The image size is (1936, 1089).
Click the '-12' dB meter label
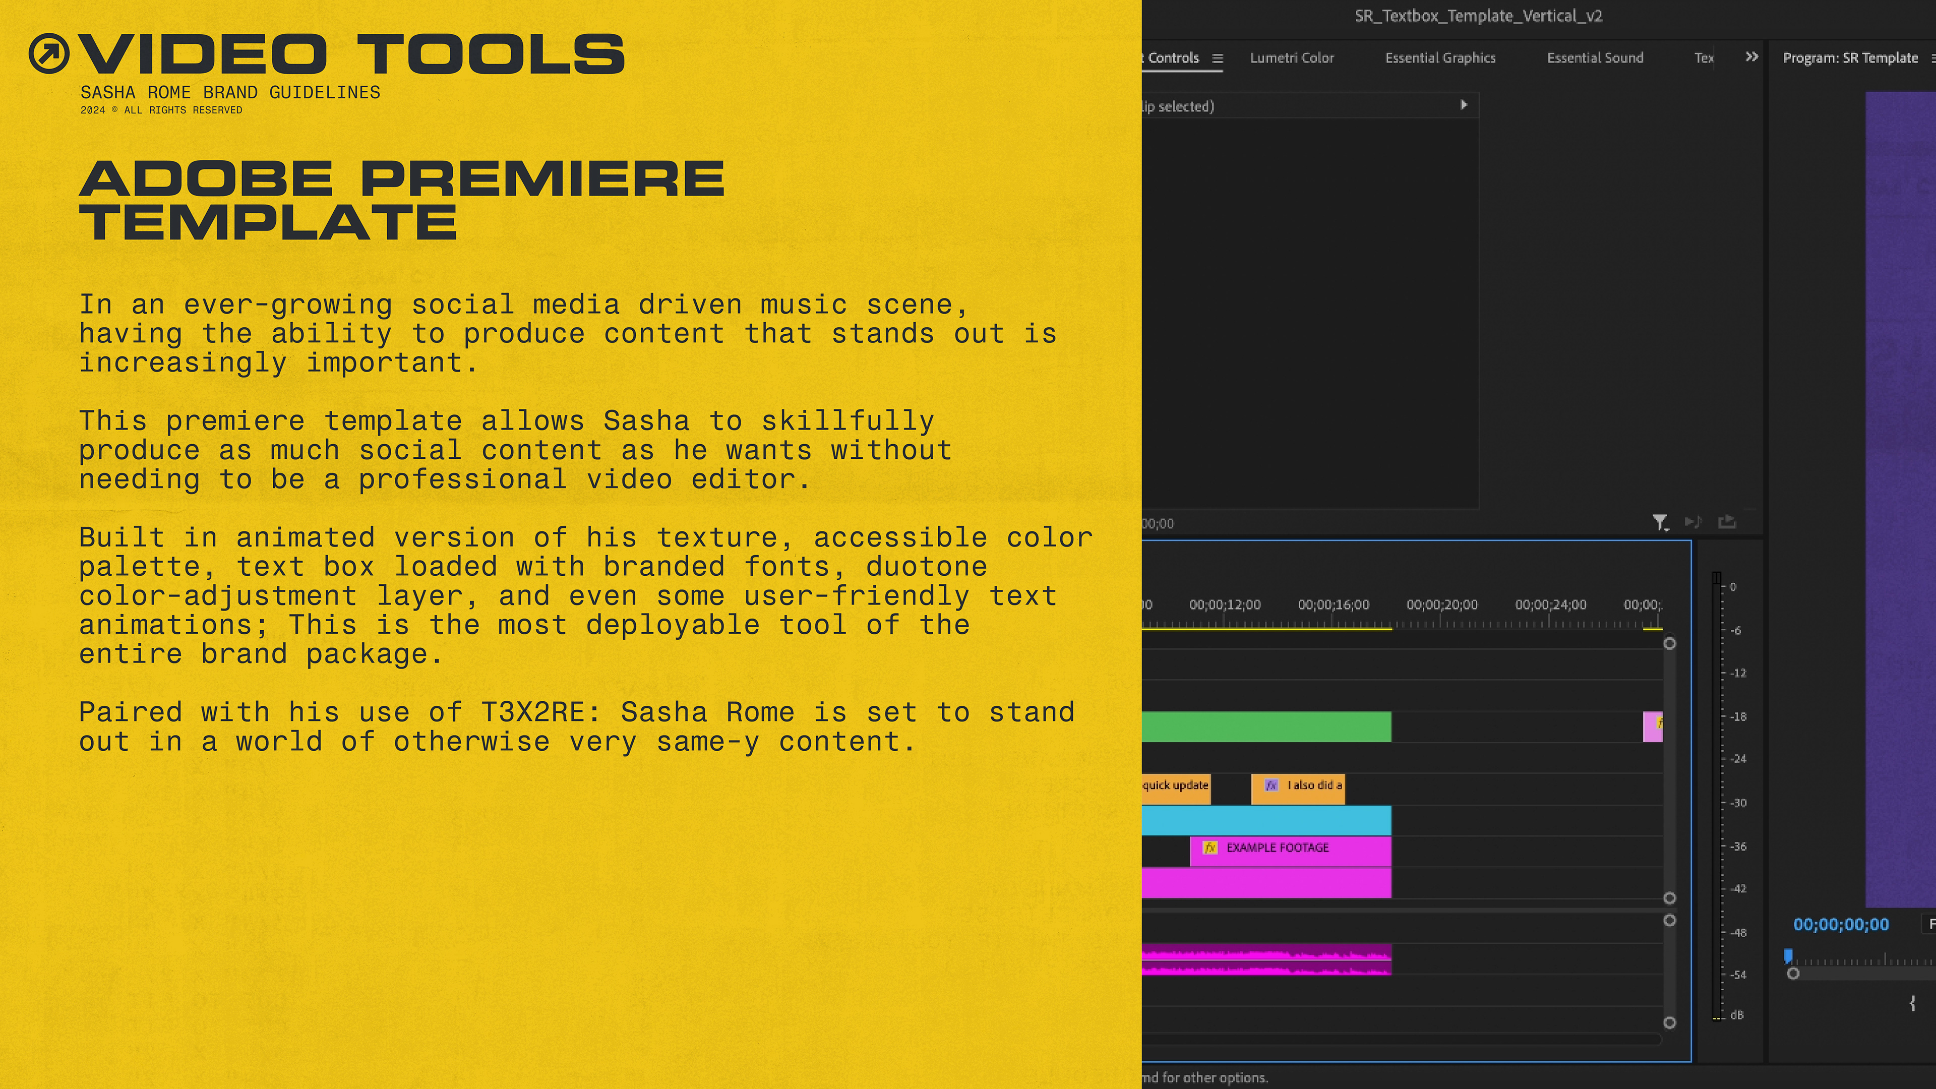(1737, 674)
